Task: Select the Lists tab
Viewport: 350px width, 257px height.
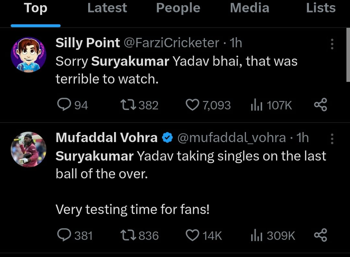Action: click(x=321, y=8)
